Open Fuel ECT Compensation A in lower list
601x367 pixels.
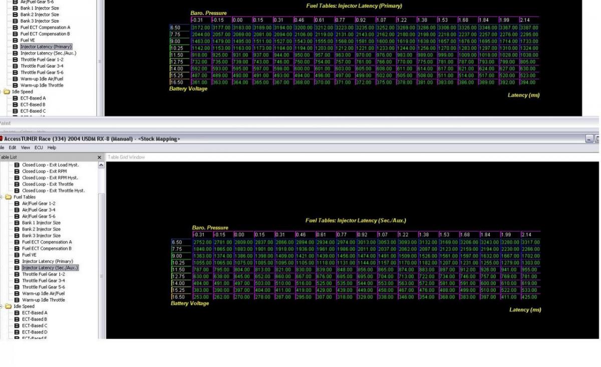(47, 242)
